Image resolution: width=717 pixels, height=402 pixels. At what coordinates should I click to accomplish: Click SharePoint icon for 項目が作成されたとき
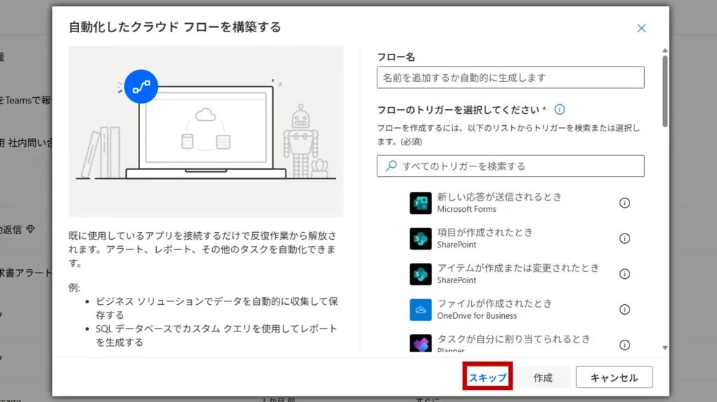tap(421, 238)
